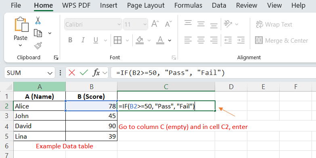Click the Increase Indent icon

[x=241, y=40]
